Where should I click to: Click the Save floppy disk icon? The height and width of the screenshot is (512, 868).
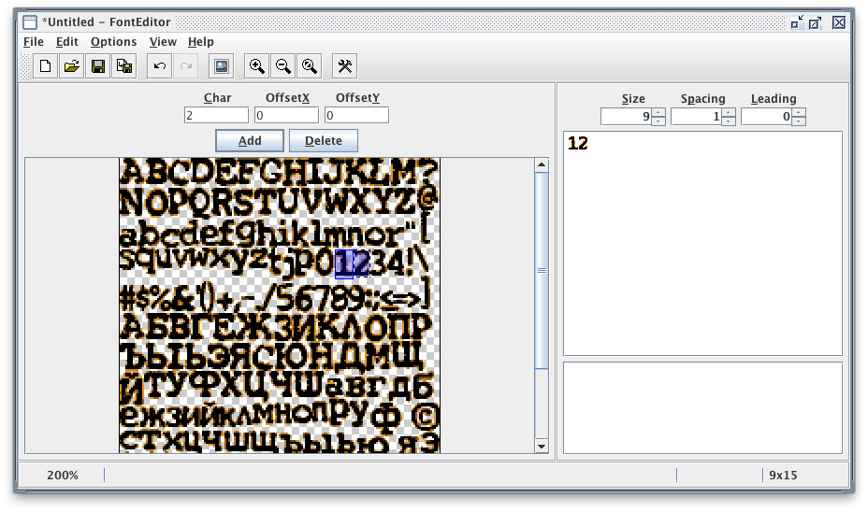pyautogui.click(x=98, y=66)
